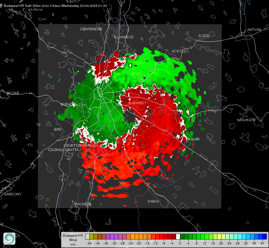
Task: Click the SZÁZHALOMBATTA town label
Action: [x=63, y=150]
